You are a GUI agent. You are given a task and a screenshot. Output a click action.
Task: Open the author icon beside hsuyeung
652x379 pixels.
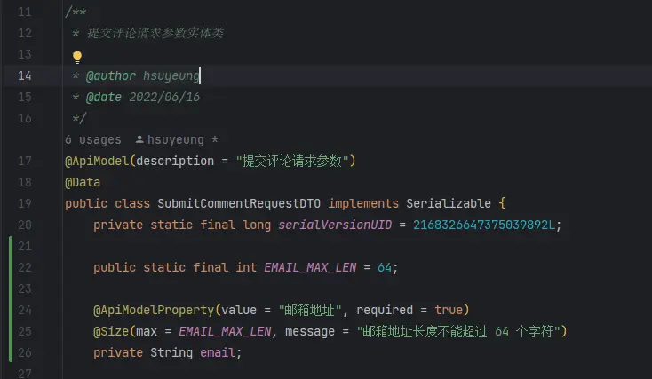(139, 139)
